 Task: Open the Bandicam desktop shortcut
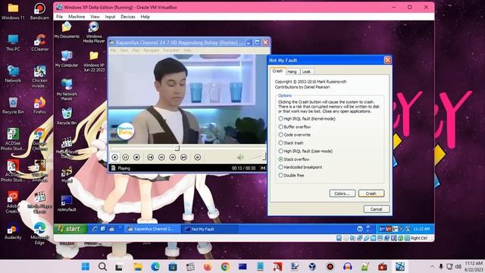(39, 11)
